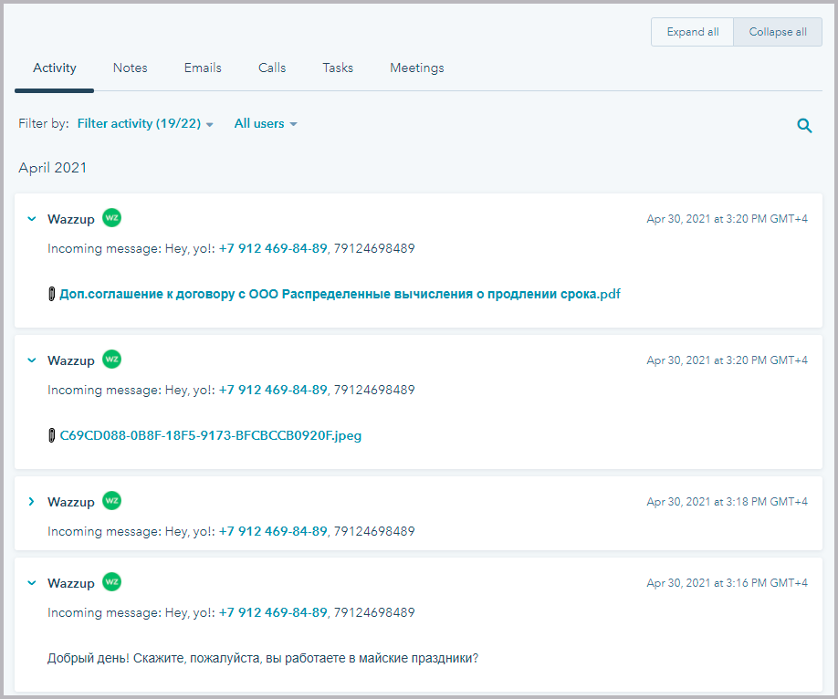Click paperclip icon beside the jpeg attachment

tap(52, 436)
